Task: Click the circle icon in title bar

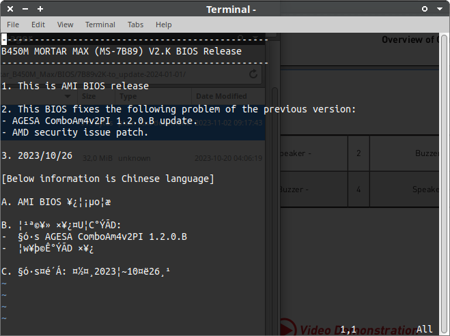Action: (x=424, y=9)
